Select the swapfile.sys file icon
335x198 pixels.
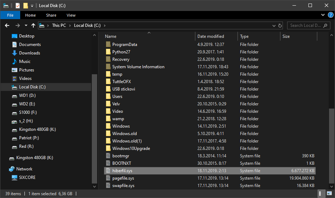click(x=108, y=186)
